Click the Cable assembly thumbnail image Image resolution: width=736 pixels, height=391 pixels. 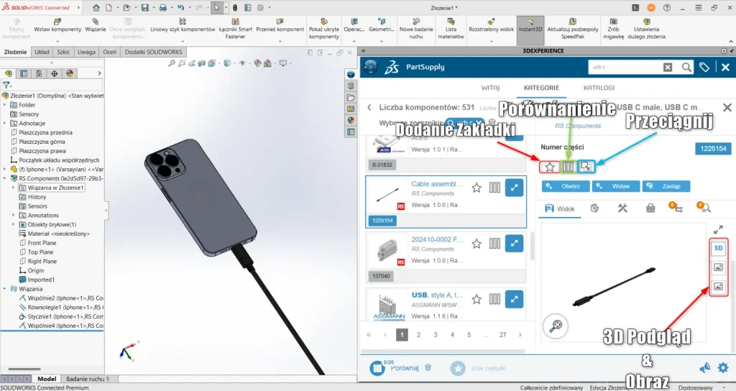pyautogui.click(x=387, y=195)
